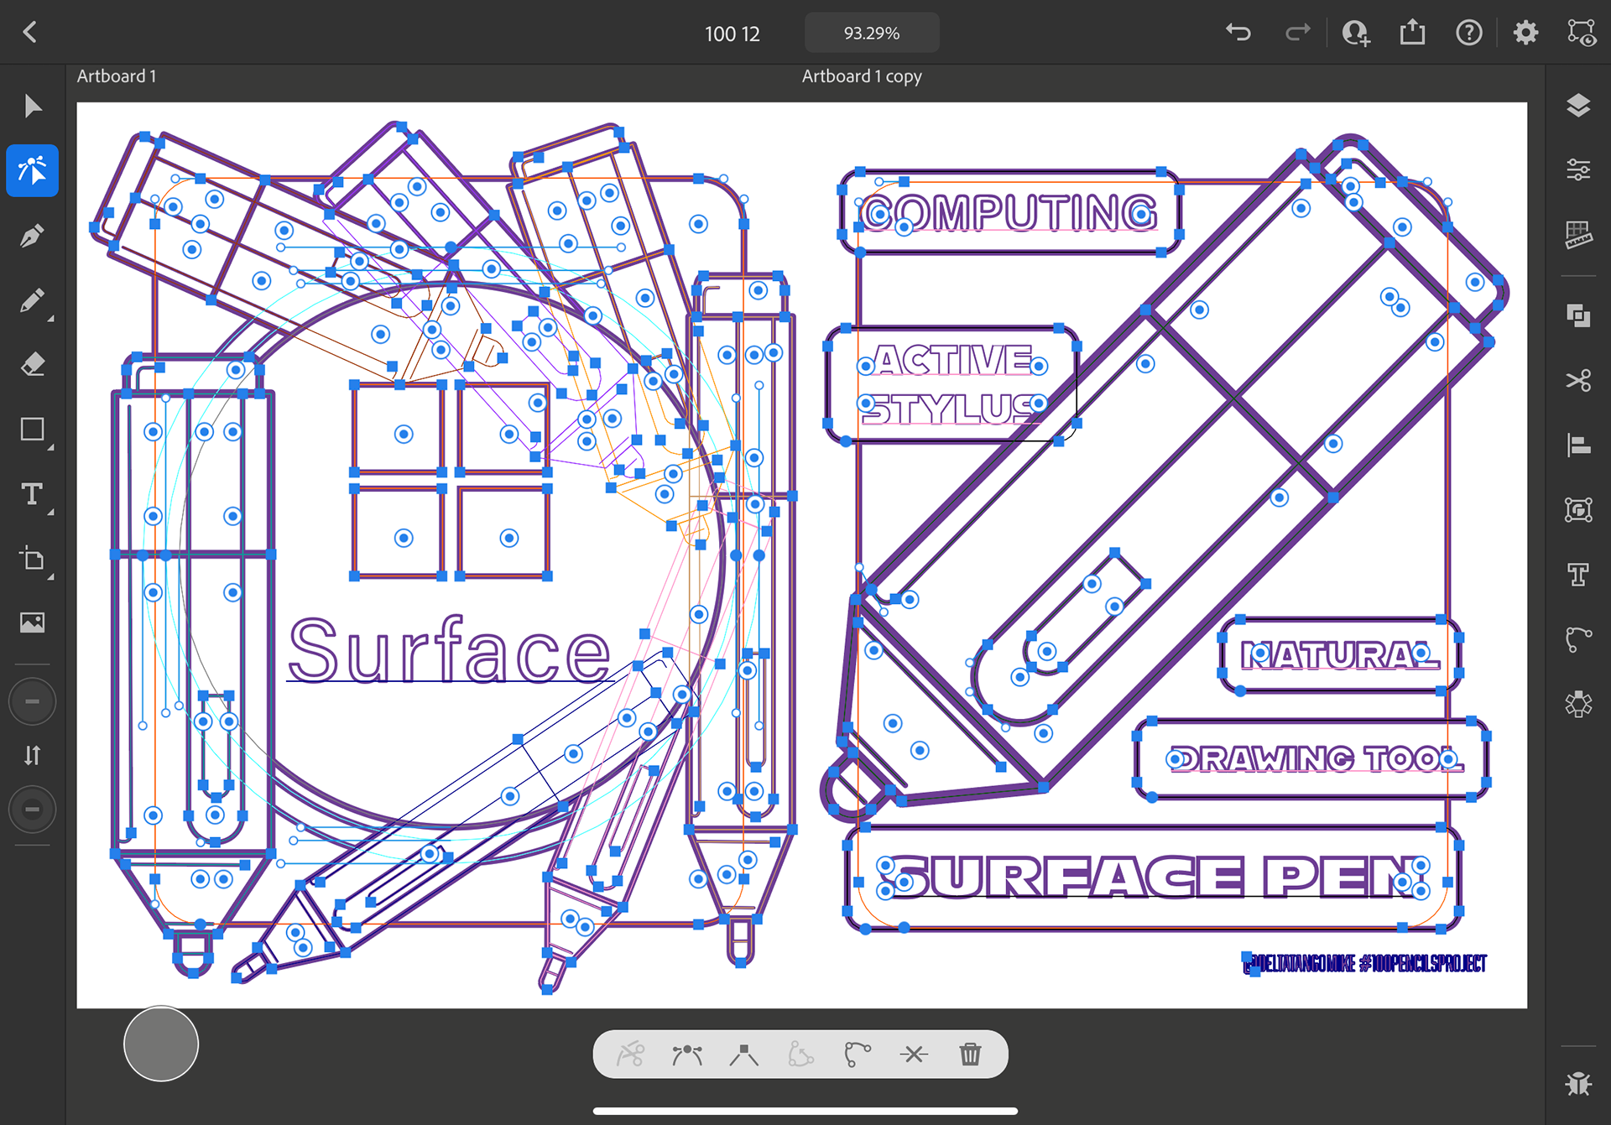The height and width of the screenshot is (1125, 1611).
Task: Open the Align panel
Action: [1578, 445]
